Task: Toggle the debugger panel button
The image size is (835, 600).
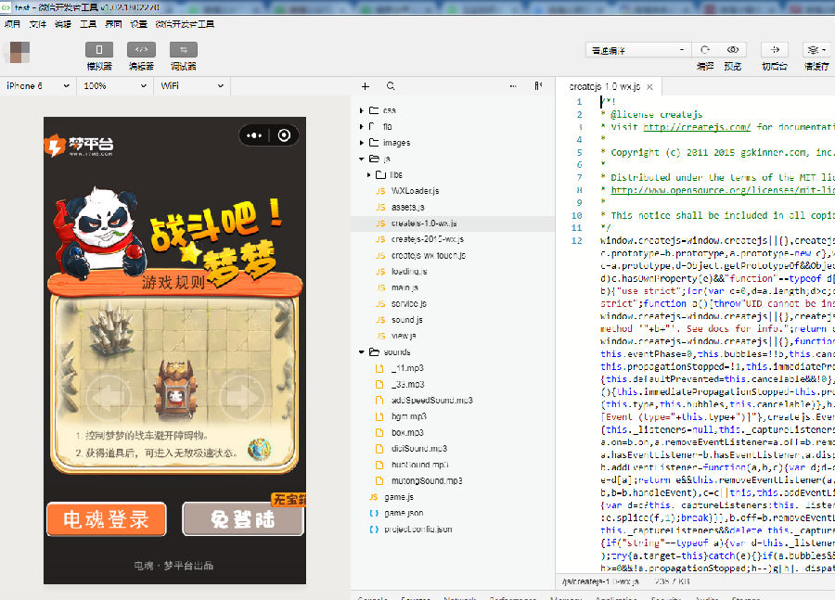Action: tap(183, 49)
